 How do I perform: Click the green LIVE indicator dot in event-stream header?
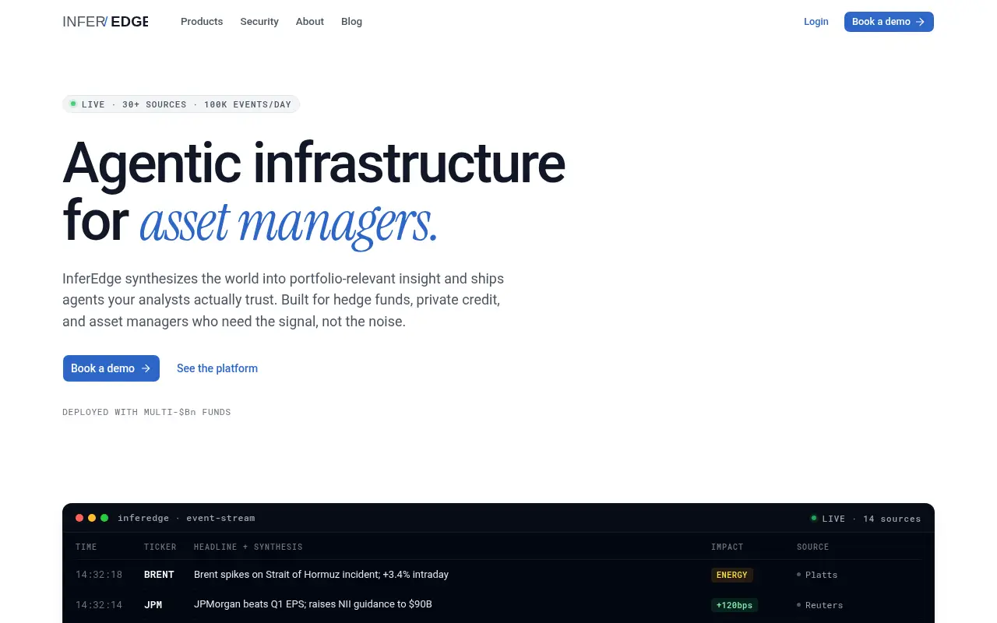(x=814, y=518)
